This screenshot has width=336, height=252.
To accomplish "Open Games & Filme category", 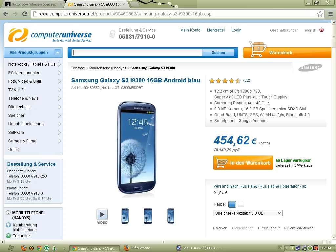I will click(x=22, y=141).
